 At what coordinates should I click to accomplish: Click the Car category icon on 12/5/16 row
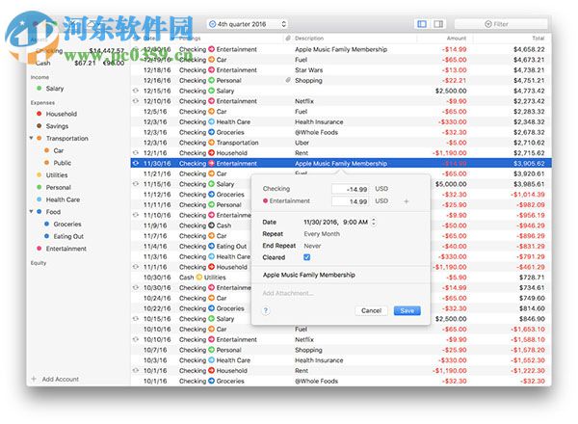[x=211, y=112]
